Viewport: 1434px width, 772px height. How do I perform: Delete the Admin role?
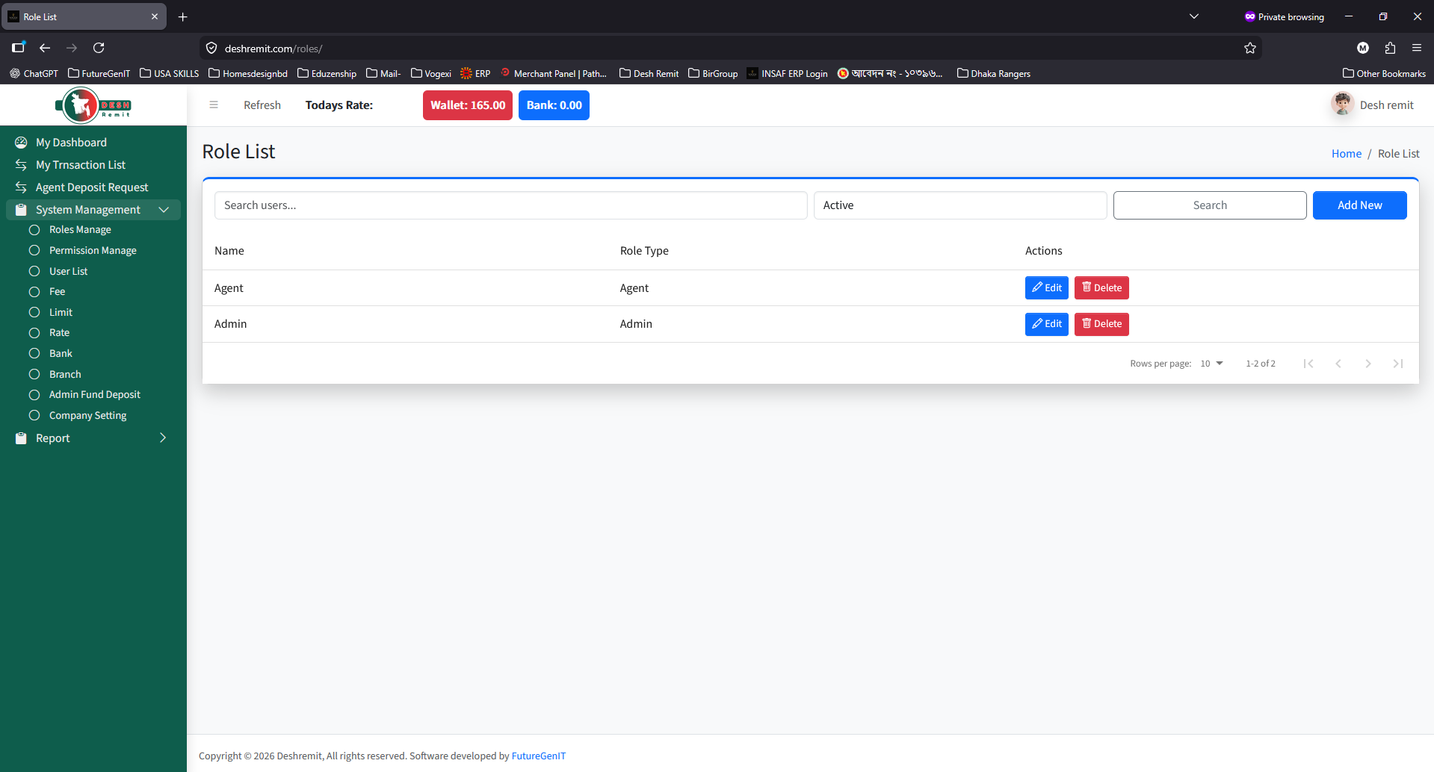point(1101,324)
